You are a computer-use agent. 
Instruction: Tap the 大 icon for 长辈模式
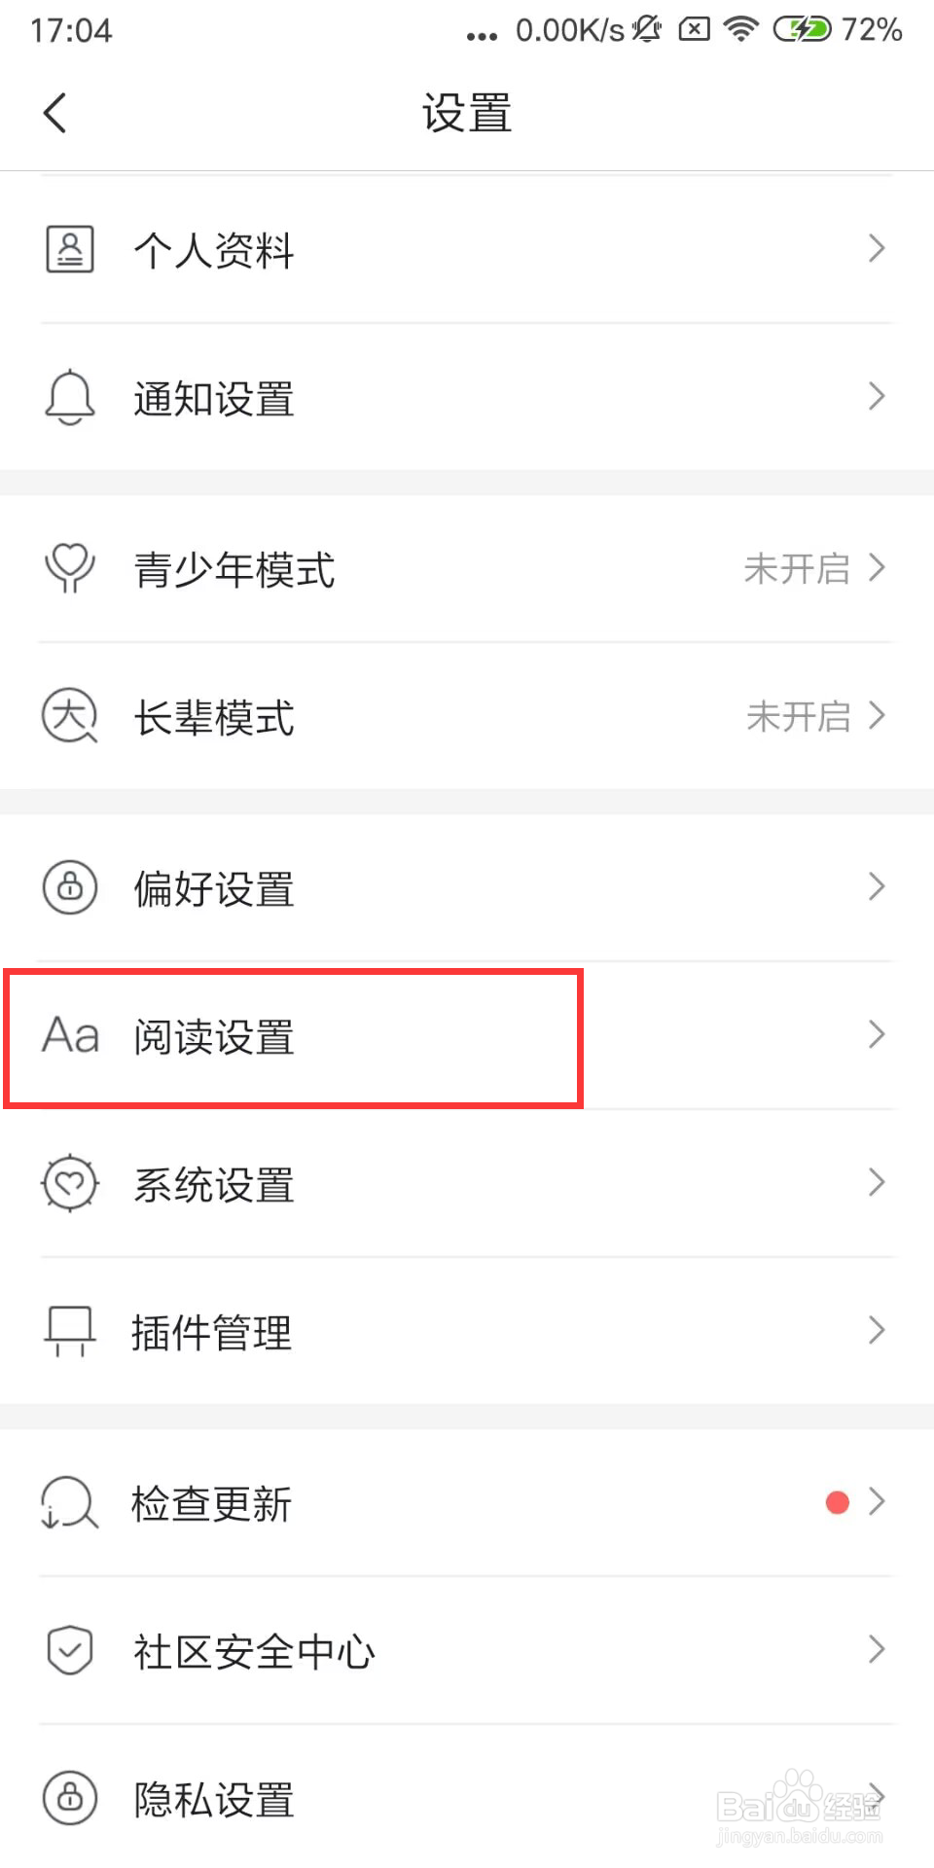coord(70,716)
